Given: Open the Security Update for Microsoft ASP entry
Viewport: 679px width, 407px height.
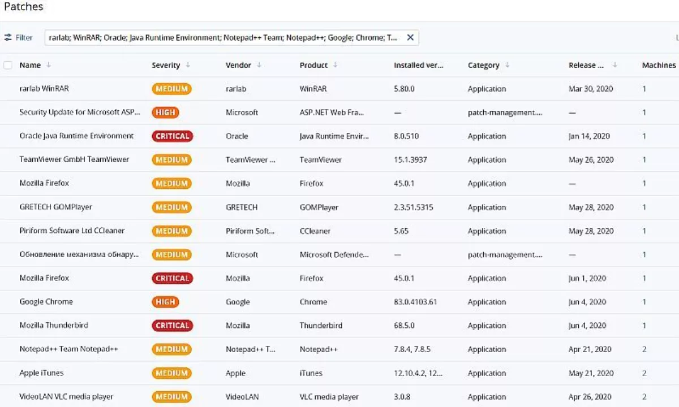Looking at the screenshot, I should click(x=79, y=112).
